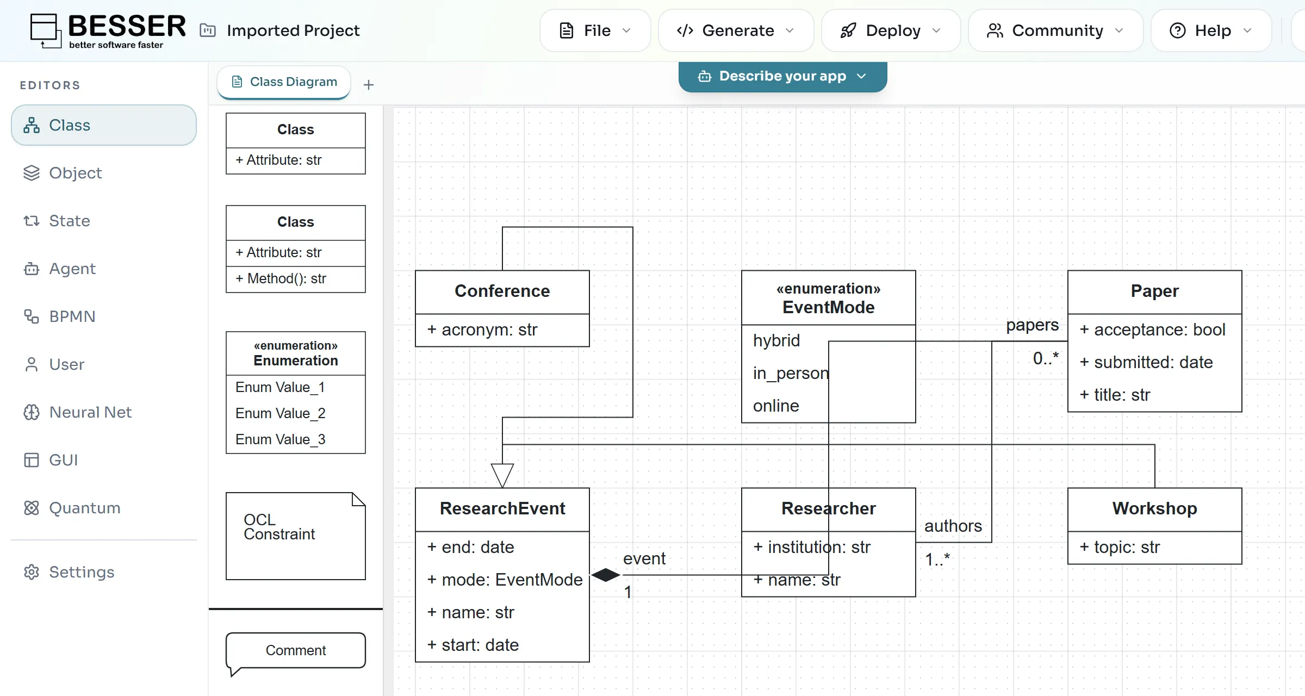Expand the Help menu chevron
This screenshot has height=696, width=1305.
pyautogui.click(x=1247, y=30)
